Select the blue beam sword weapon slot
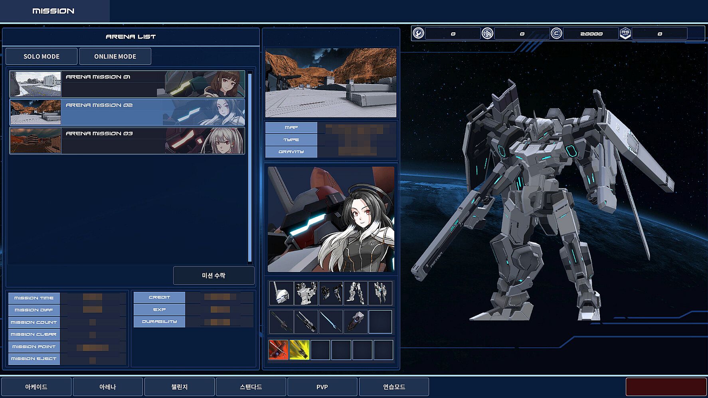Image resolution: width=708 pixels, height=398 pixels. click(x=331, y=322)
